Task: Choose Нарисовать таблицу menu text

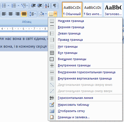Action: coord(74,105)
